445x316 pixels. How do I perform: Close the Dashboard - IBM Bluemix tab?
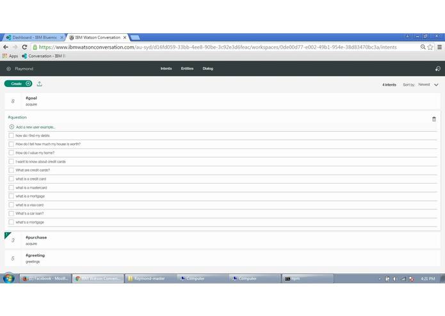pos(61,37)
